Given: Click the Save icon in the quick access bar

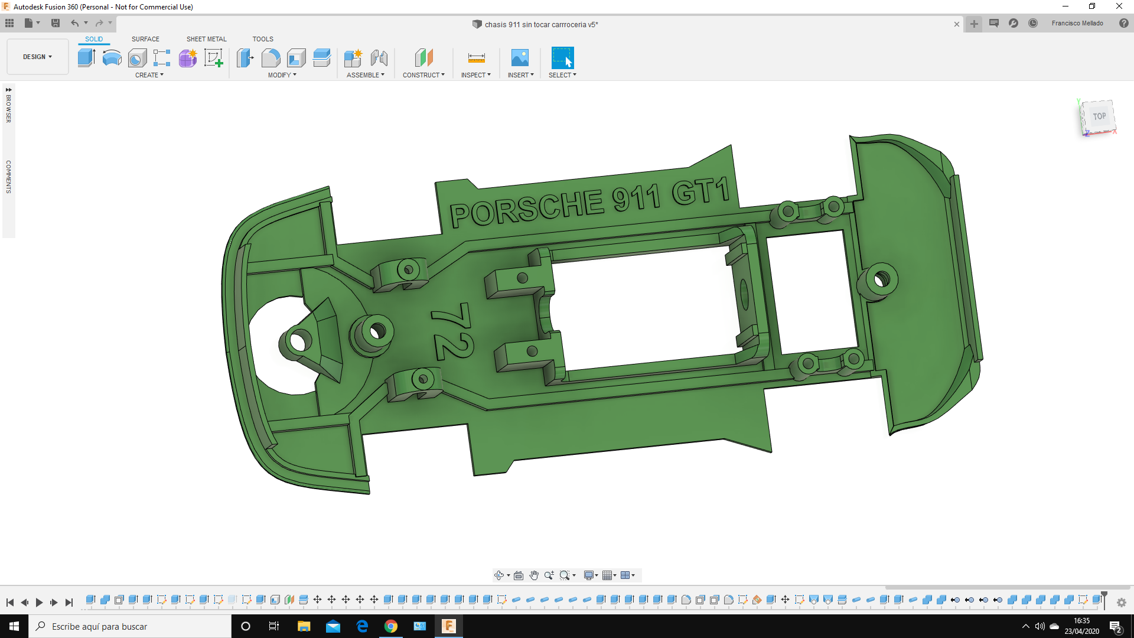Looking at the screenshot, I should tap(56, 23).
